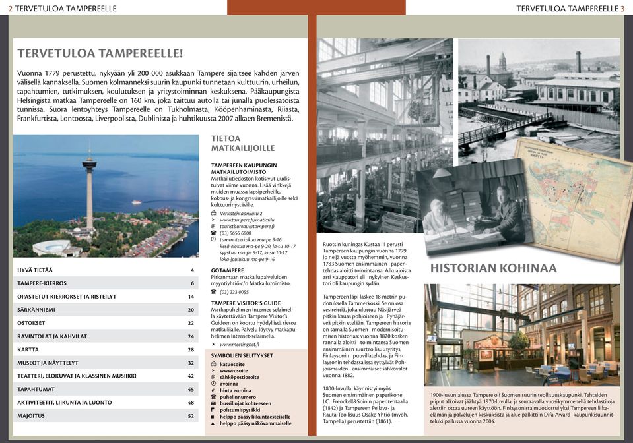Click the TERVETULOA TAMPEREELLE! main heading
The height and width of the screenshot is (443, 633).
pyautogui.click(x=100, y=53)
